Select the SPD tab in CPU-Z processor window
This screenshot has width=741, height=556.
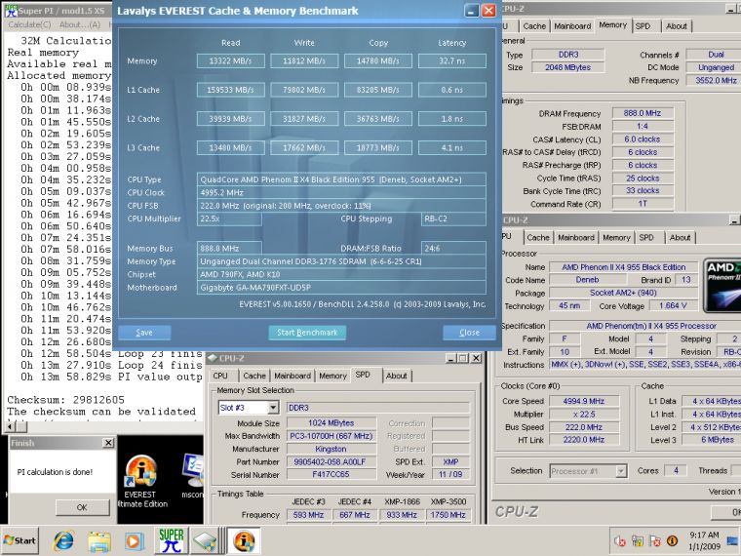(646, 237)
